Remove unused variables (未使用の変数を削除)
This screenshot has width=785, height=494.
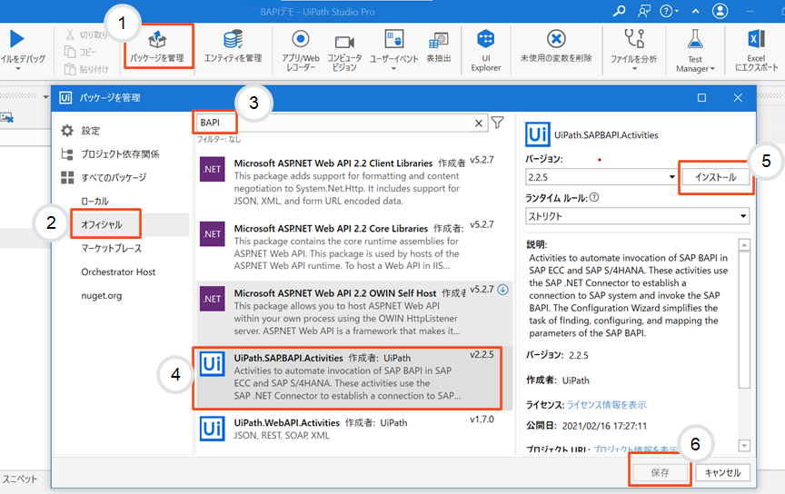pyautogui.click(x=556, y=46)
